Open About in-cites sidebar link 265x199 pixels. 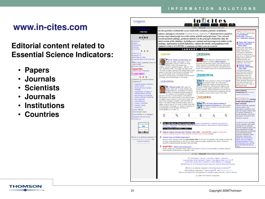pos(138,110)
